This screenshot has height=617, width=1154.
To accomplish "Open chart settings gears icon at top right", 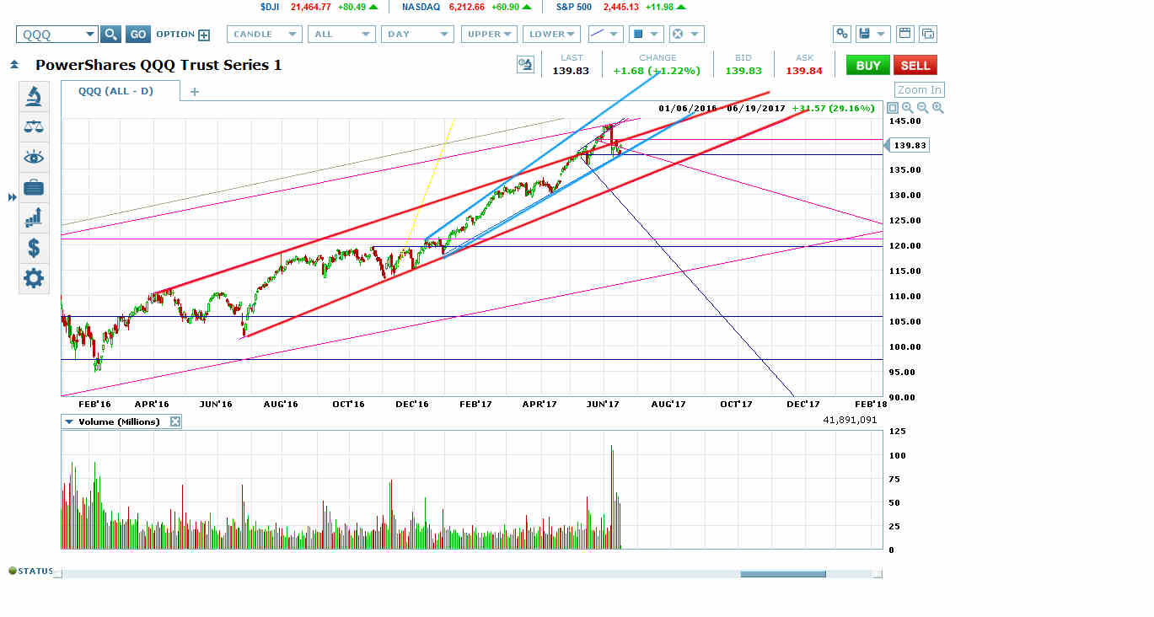I will click(x=841, y=34).
